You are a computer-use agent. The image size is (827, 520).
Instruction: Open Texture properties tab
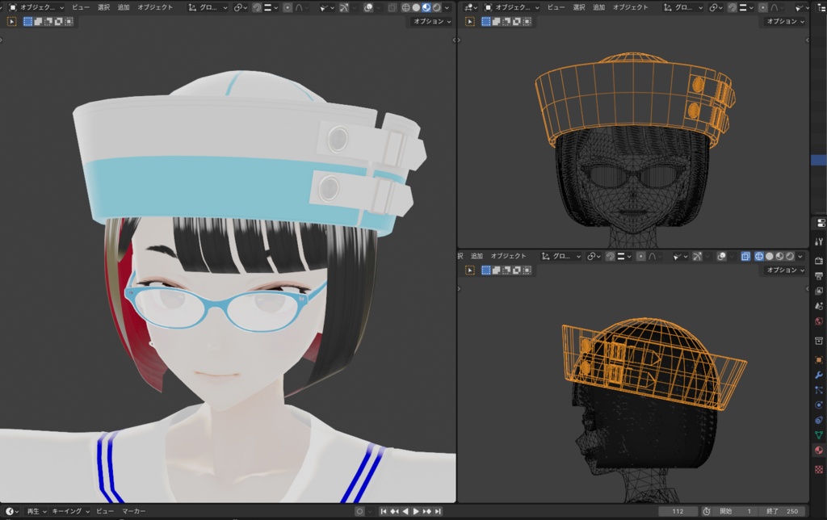click(x=819, y=469)
